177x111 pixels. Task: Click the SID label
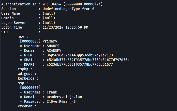tap(4, 32)
